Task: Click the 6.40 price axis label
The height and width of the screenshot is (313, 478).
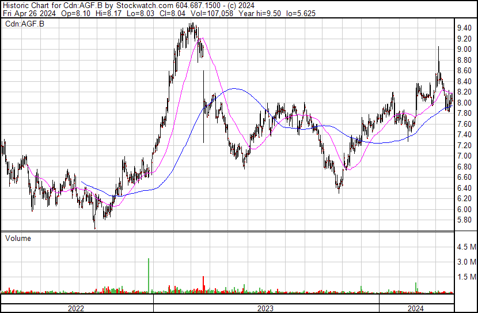Action: (464, 188)
